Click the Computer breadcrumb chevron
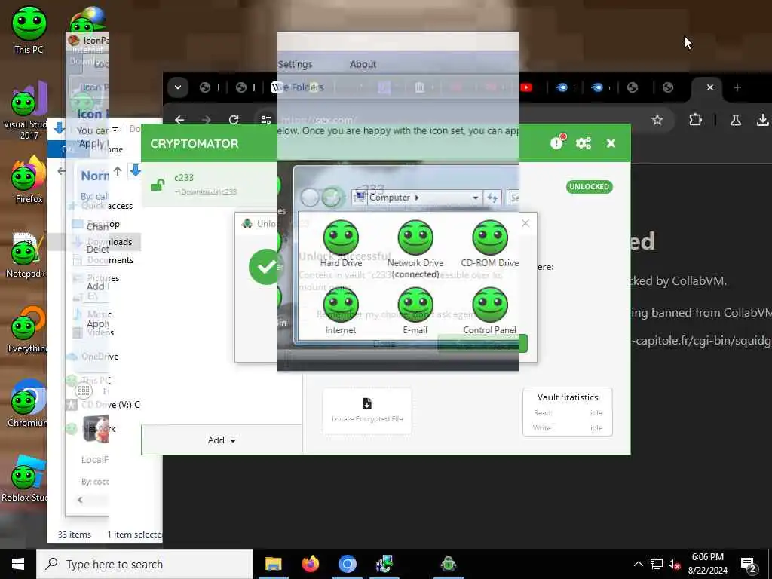 [416, 198]
